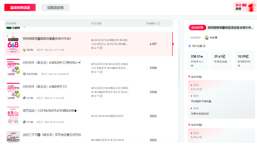
Task: Click the 4187 爆文 count
Action: pyautogui.click(x=153, y=44)
